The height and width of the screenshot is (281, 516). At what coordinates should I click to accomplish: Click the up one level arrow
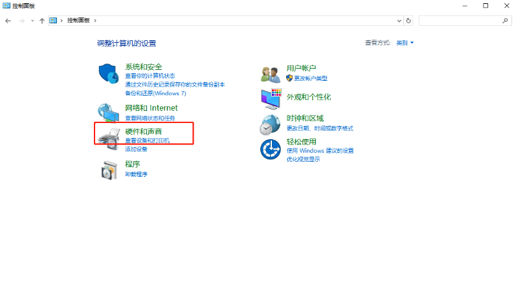coord(42,21)
